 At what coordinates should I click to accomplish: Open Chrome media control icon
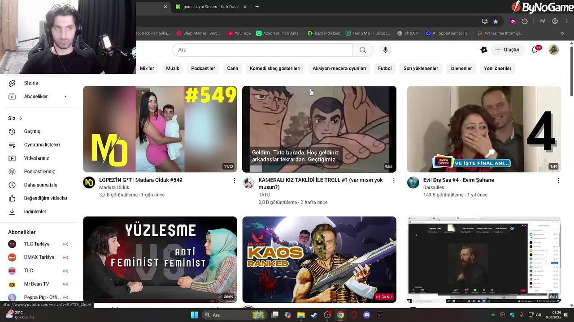pyautogui.click(x=543, y=21)
